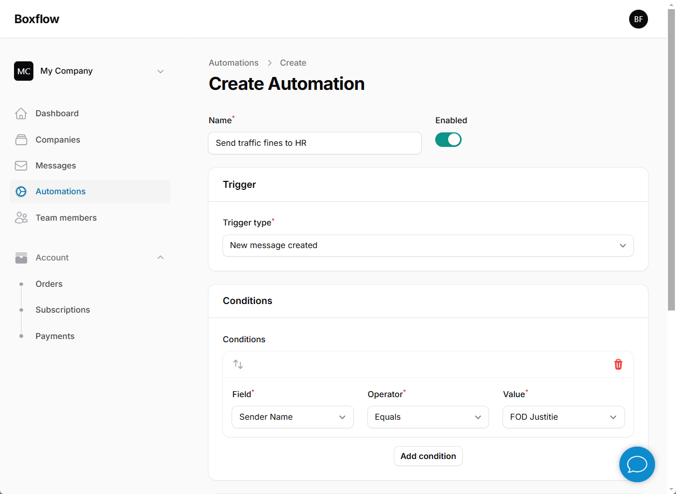
Task: Open the blue chat support bubble
Action: [x=637, y=464]
